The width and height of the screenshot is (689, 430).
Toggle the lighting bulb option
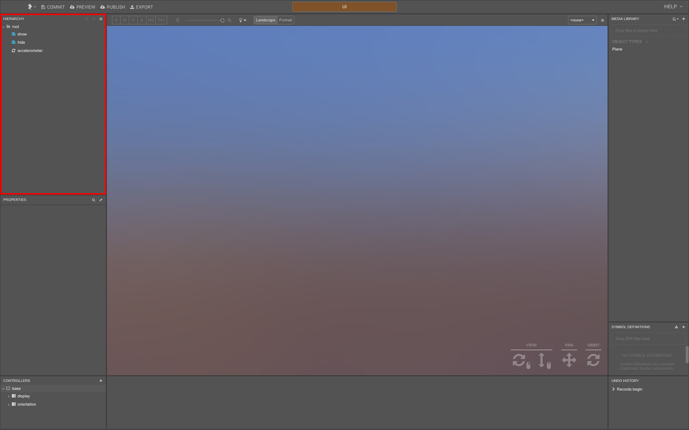tap(243, 20)
